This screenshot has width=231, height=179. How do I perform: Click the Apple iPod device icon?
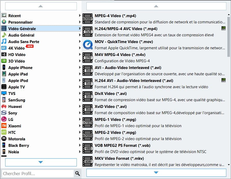point(4,80)
